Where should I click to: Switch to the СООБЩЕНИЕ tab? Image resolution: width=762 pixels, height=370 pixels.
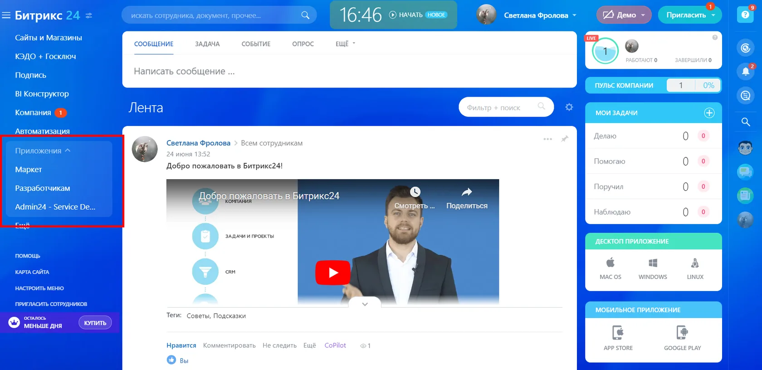click(x=154, y=44)
